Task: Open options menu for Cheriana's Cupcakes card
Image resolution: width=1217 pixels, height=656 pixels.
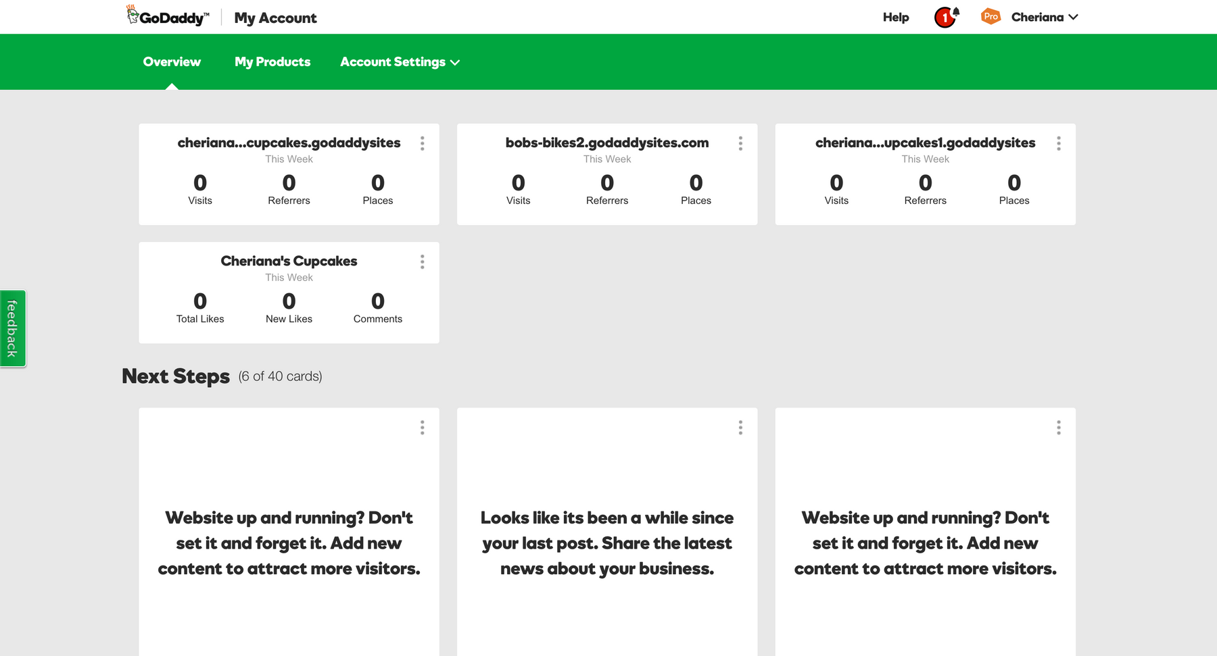Action: tap(423, 261)
